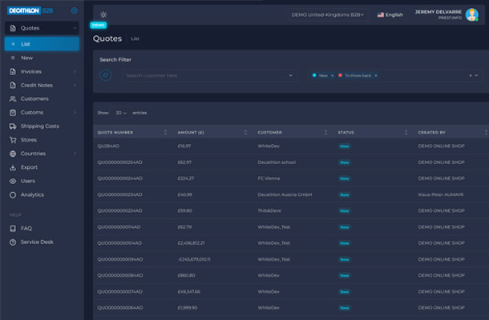
Task: Open the Analytics sidebar icon
Action: (12, 194)
